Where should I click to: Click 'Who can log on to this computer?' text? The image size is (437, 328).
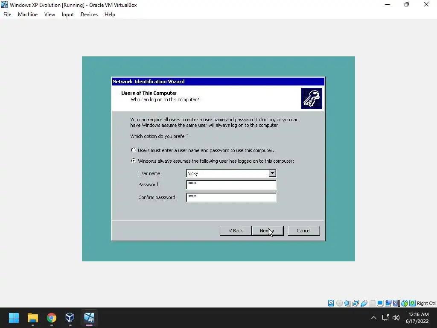165,100
